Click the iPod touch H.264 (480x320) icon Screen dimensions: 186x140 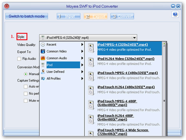[91, 91]
